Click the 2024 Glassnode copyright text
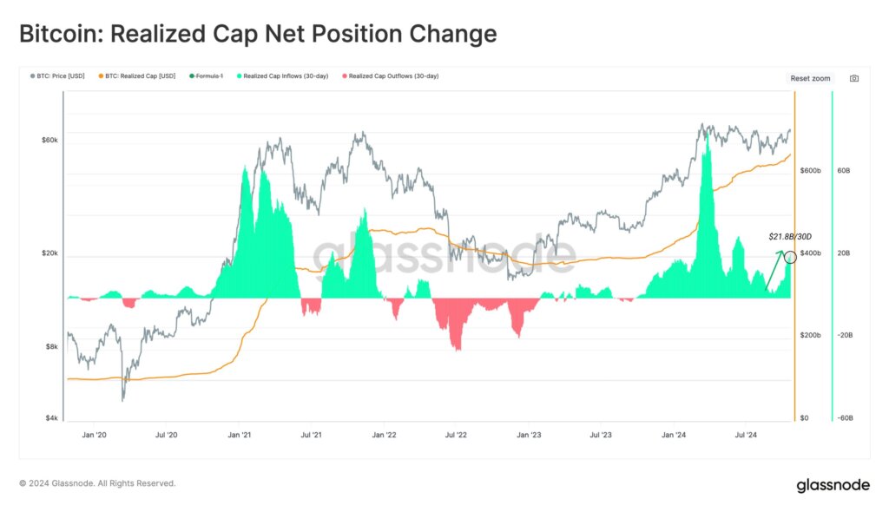The image size is (889, 512). coord(101,483)
